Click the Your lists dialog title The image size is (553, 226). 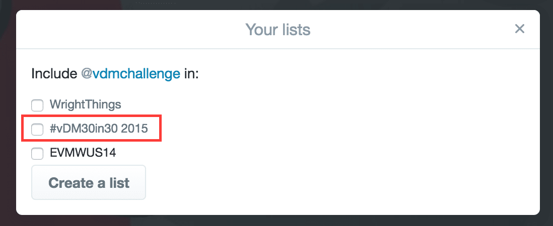[x=278, y=30]
